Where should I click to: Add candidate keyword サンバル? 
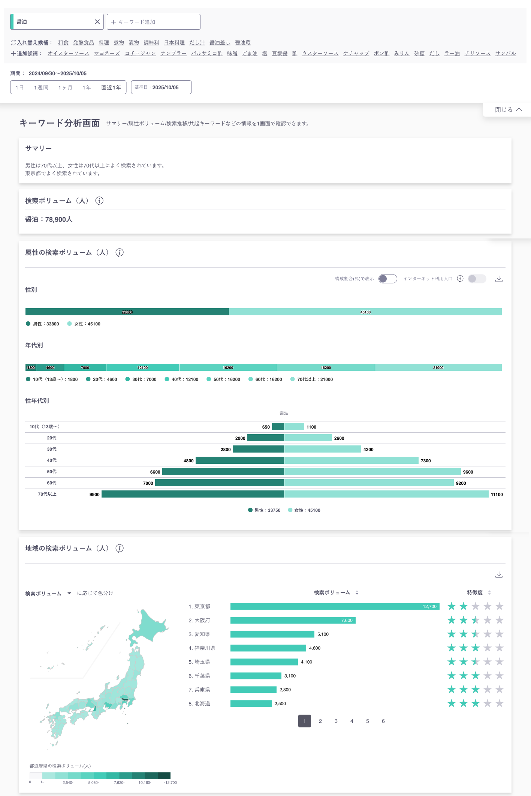pos(506,54)
